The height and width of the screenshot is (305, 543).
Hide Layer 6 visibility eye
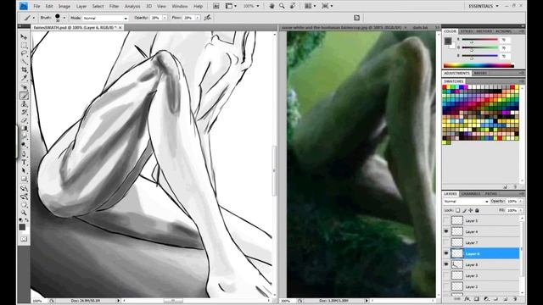pos(446,253)
